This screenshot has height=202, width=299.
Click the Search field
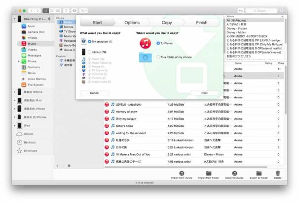pos(262,11)
